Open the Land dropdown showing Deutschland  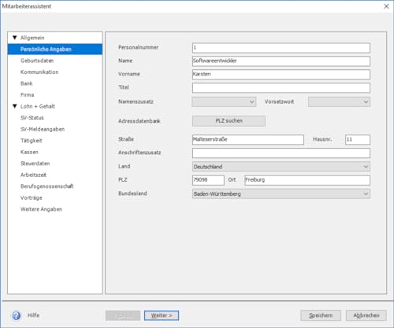[x=281, y=167]
